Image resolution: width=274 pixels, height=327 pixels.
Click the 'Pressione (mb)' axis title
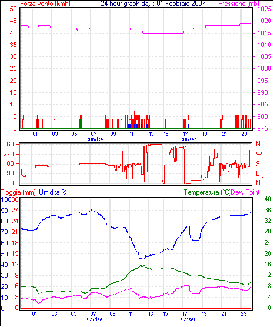[x=239, y=4]
